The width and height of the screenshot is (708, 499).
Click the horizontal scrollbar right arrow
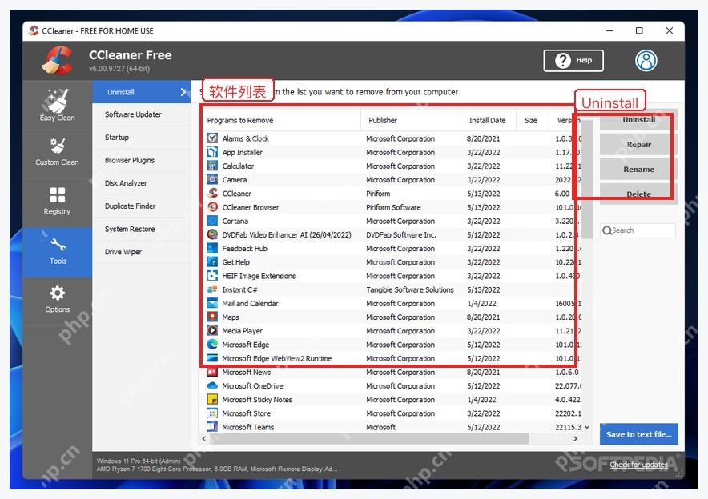[x=575, y=438]
